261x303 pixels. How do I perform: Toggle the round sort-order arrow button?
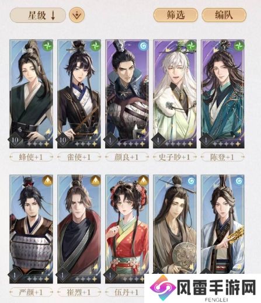click(77, 15)
